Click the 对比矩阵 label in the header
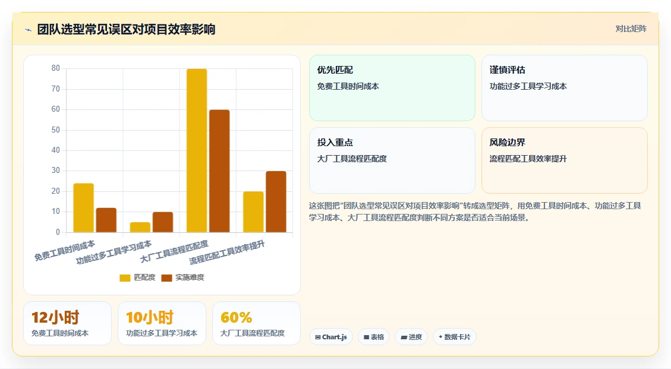 [x=631, y=29]
